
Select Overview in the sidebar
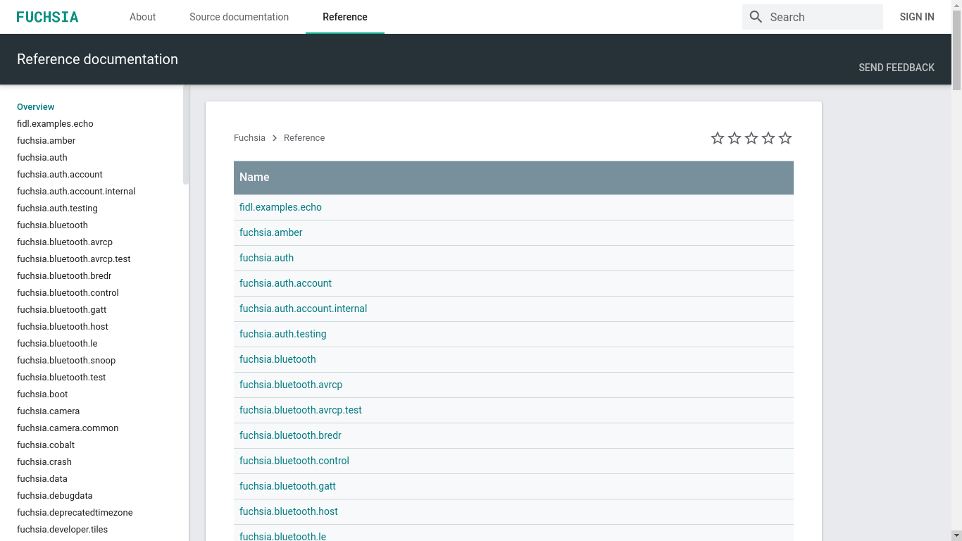pyautogui.click(x=35, y=107)
